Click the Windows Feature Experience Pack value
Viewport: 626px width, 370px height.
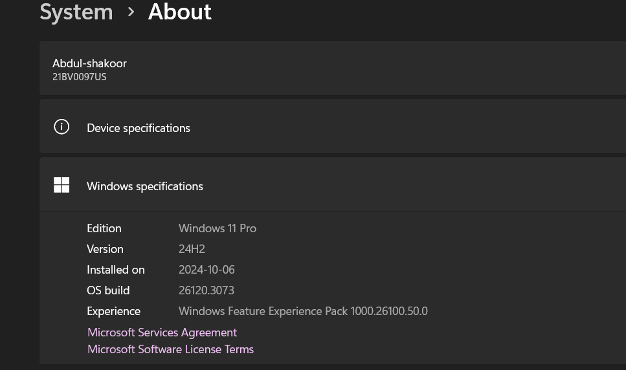point(303,311)
